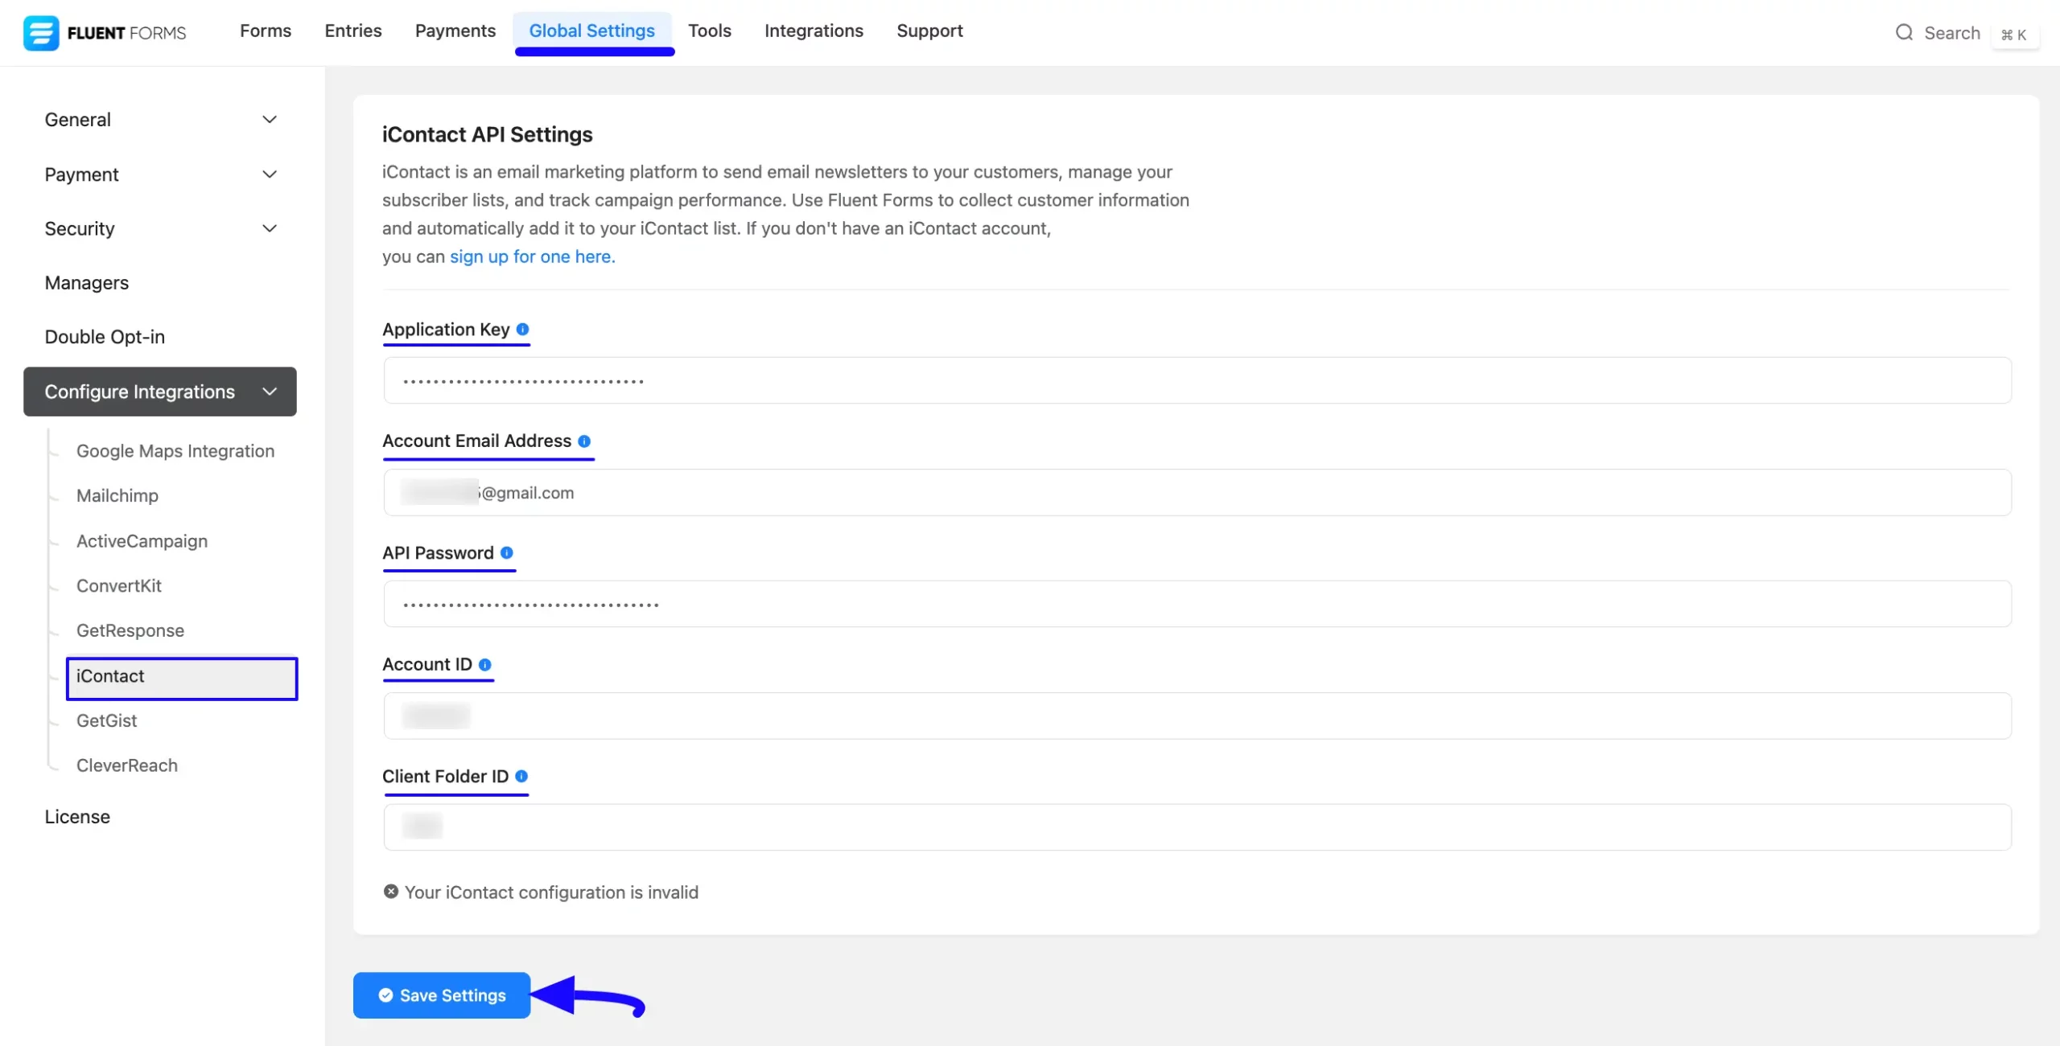Click the 'Application Key' label

[446, 330]
